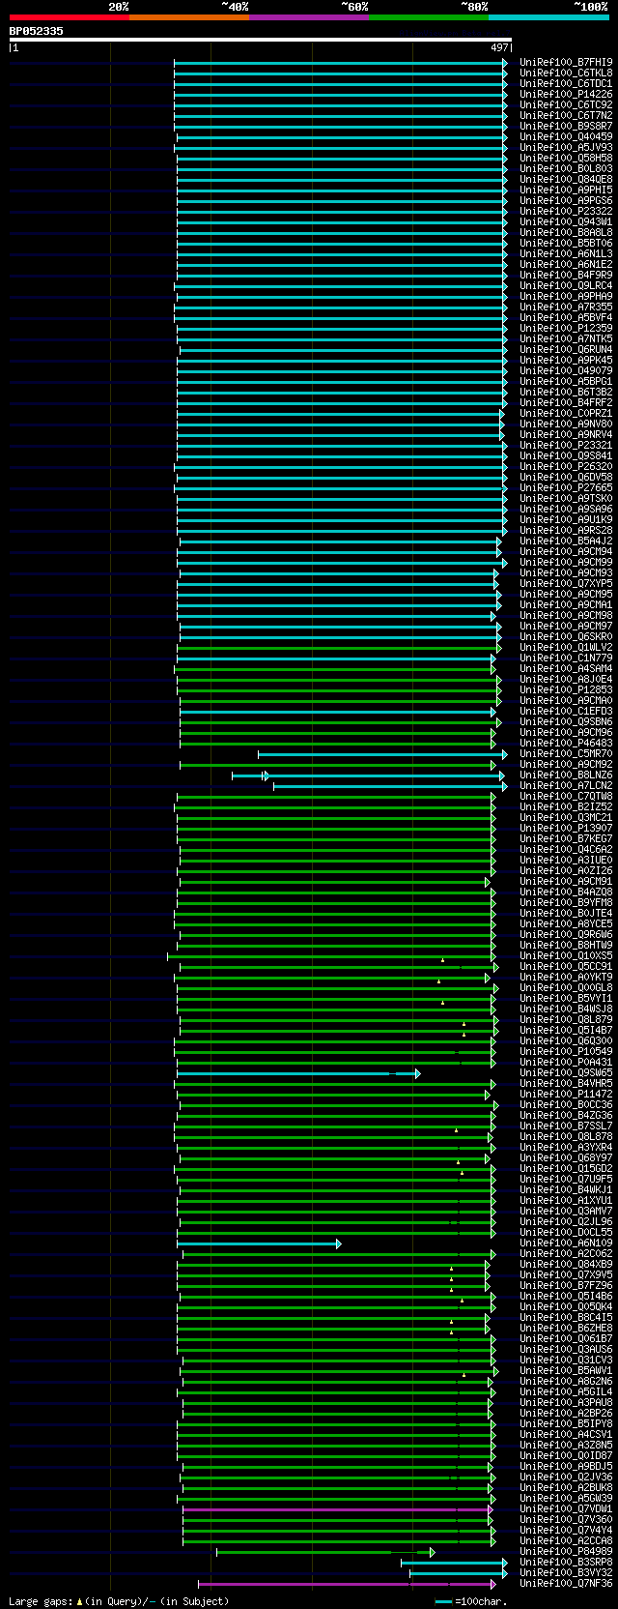
Task: Select the UniRef100_C5MR70 label
Action: pyautogui.click(x=566, y=753)
